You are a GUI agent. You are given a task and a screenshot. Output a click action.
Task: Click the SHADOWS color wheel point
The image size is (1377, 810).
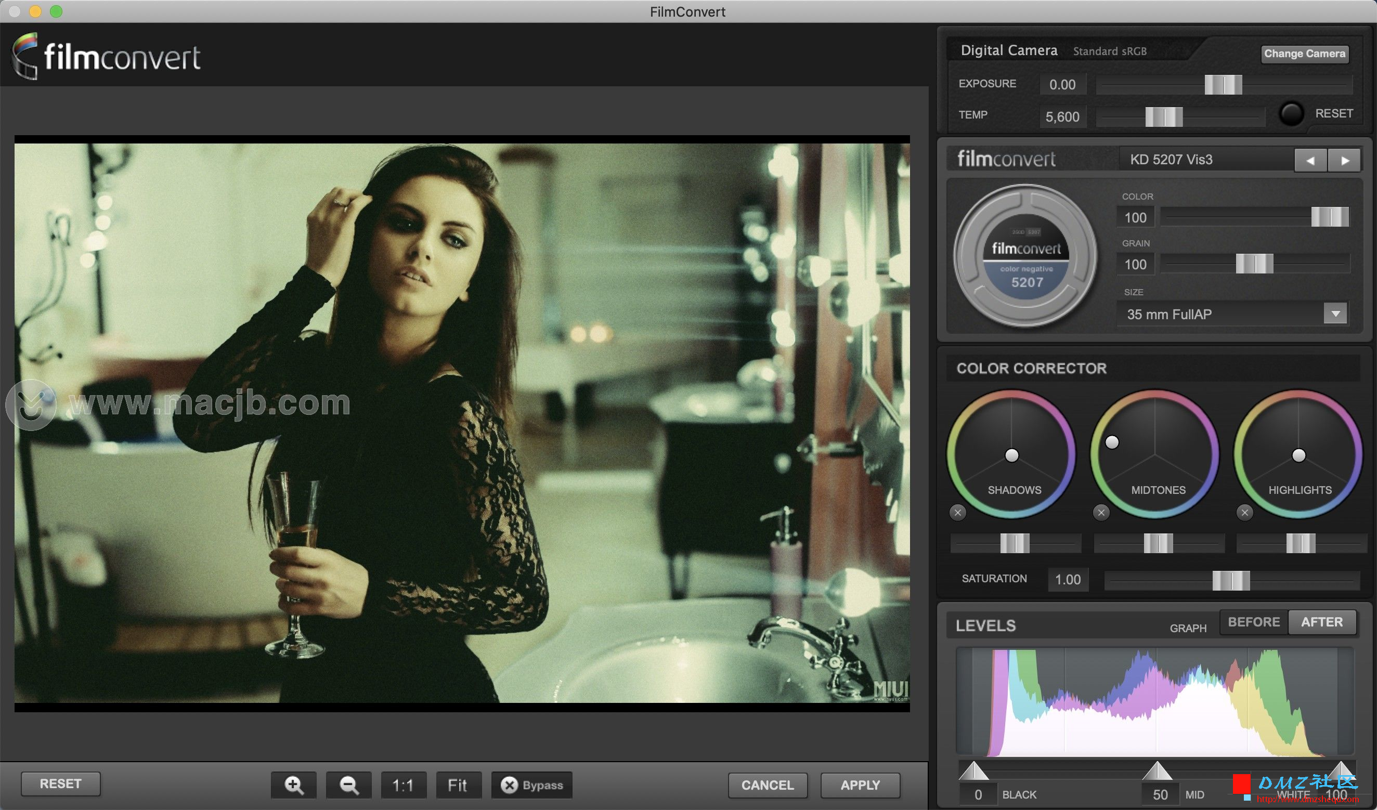[1011, 455]
